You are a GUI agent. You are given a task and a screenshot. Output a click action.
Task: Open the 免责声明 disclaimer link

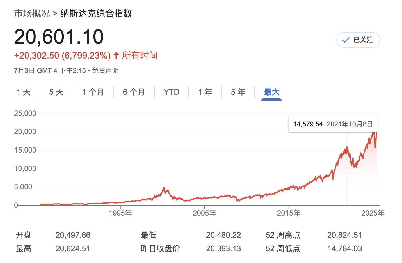pos(105,70)
